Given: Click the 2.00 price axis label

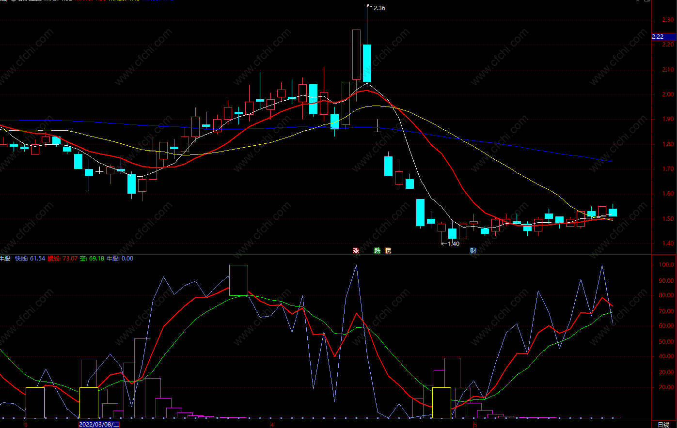Looking at the screenshot, I should click(668, 94).
